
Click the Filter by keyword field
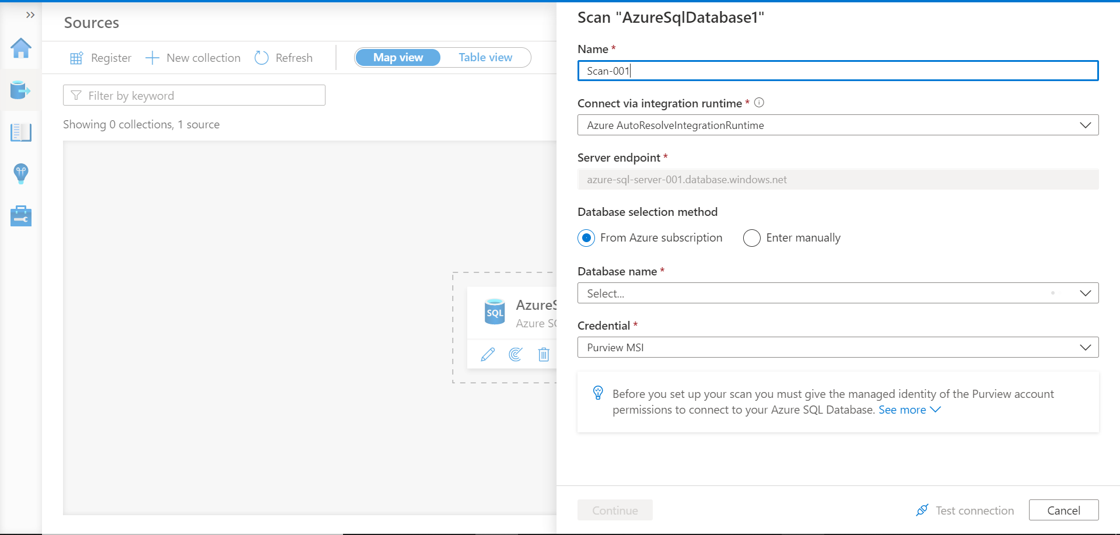194,96
